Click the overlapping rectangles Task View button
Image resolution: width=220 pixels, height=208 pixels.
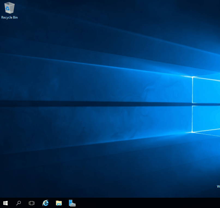click(32, 203)
